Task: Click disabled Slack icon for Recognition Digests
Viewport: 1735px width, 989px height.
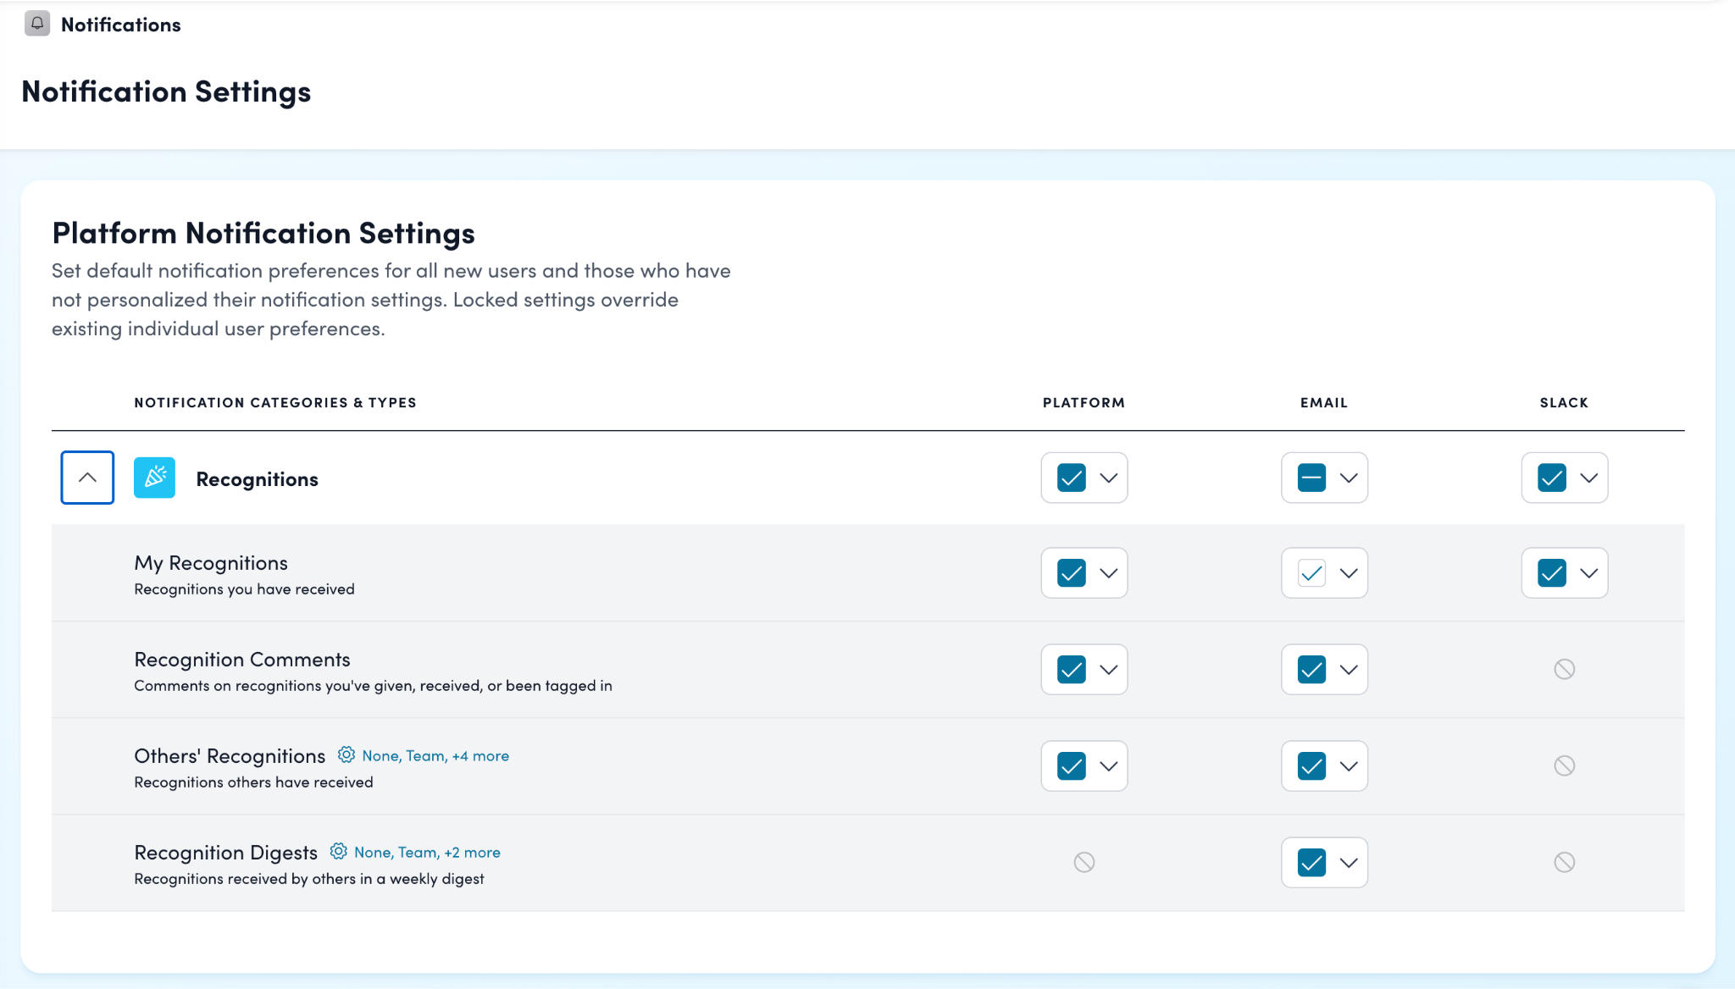Action: click(x=1564, y=862)
